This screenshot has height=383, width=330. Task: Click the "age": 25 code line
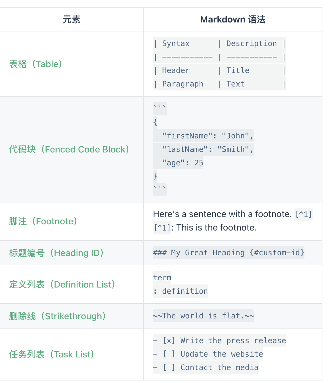(182, 163)
